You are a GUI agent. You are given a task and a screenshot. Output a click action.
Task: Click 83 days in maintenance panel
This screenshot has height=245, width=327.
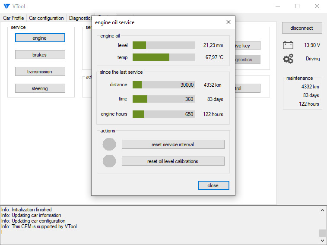coord(311,95)
